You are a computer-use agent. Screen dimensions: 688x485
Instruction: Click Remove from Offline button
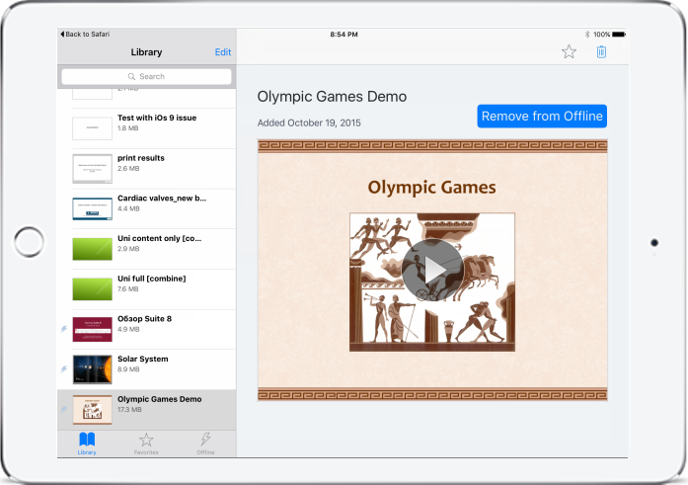point(542,116)
